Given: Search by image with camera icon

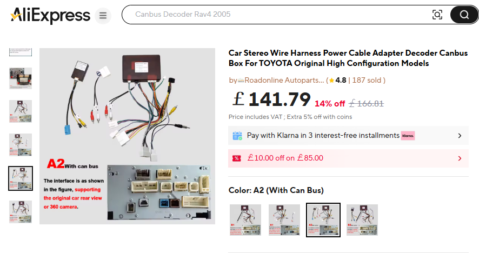Looking at the screenshot, I should pyautogui.click(x=437, y=15).
